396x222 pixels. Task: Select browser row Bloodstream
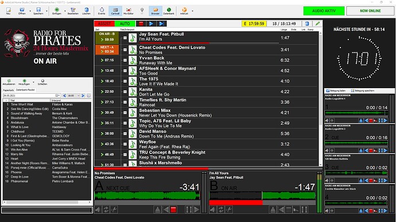click(47, 118)
